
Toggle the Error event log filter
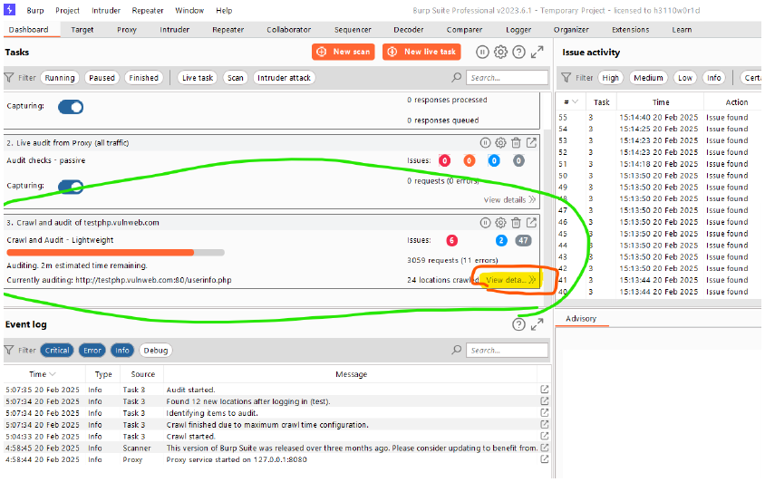tap(92, 351)
